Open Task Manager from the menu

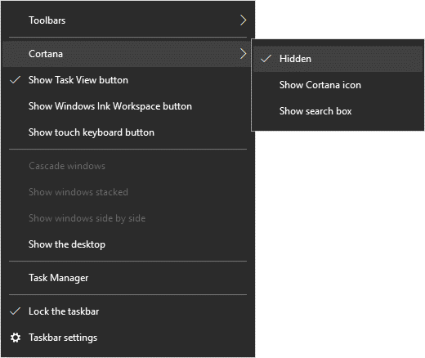pyautogui.click(x=127, y=278)
